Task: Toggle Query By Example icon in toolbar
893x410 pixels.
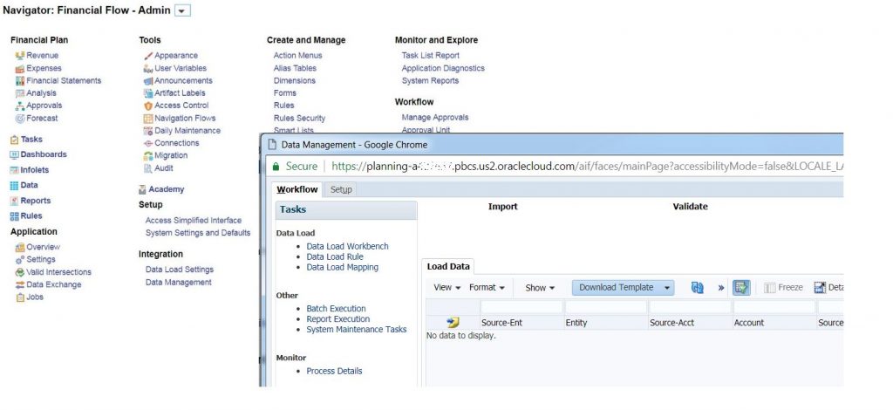Action: coord(741,288)
